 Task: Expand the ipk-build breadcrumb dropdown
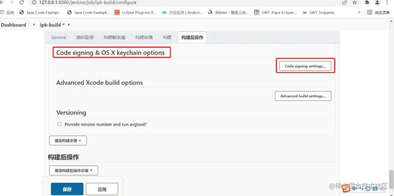[63, 25]
